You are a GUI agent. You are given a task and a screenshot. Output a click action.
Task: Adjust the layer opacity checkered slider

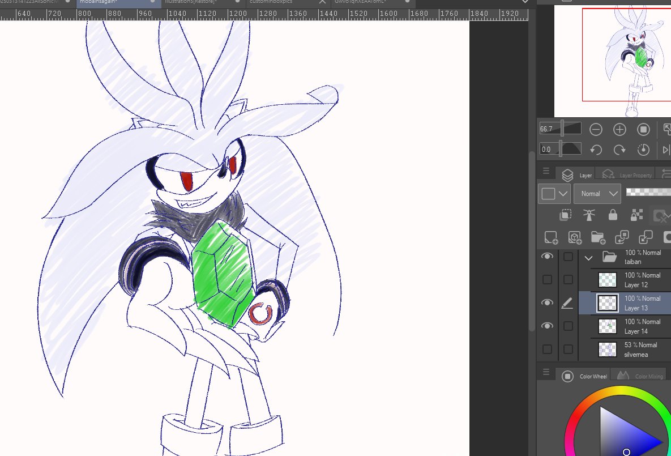pos(648,192)
